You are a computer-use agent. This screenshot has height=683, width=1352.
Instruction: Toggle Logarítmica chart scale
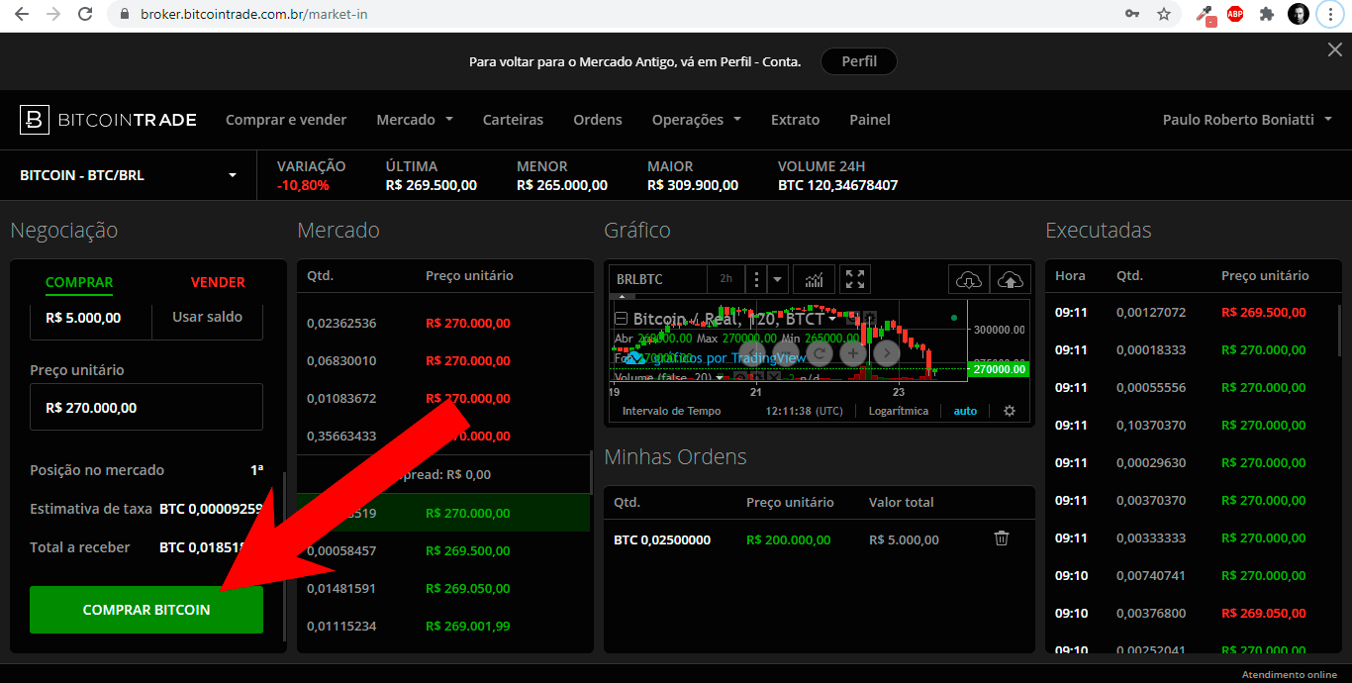[x=898, y=410]
